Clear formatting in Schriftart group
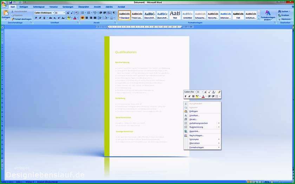 (77, 13)
